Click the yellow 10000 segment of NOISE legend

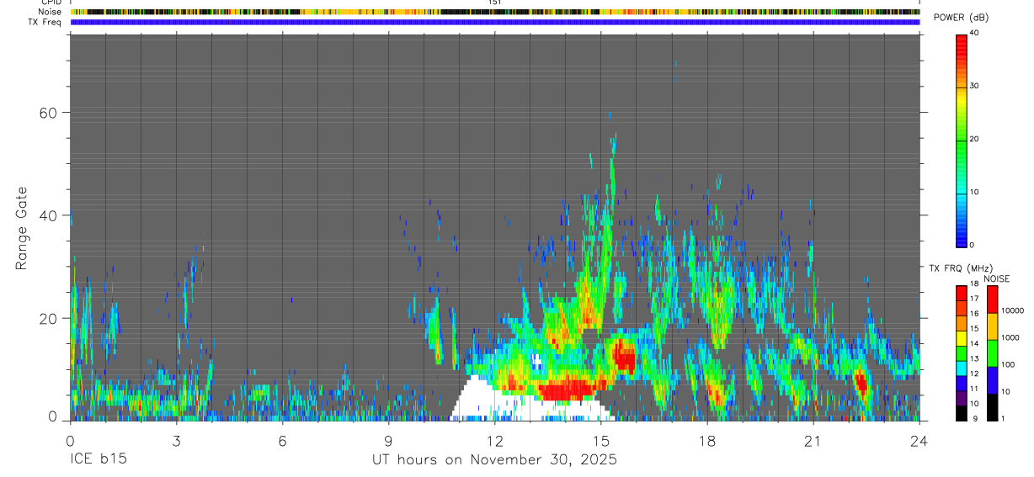tap(992, 326)
